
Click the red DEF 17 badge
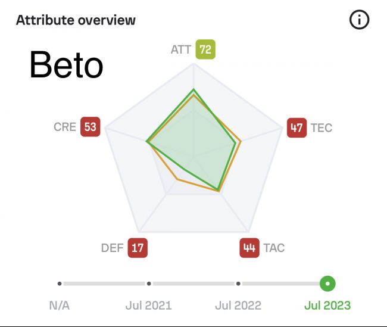tap(138, 248)
